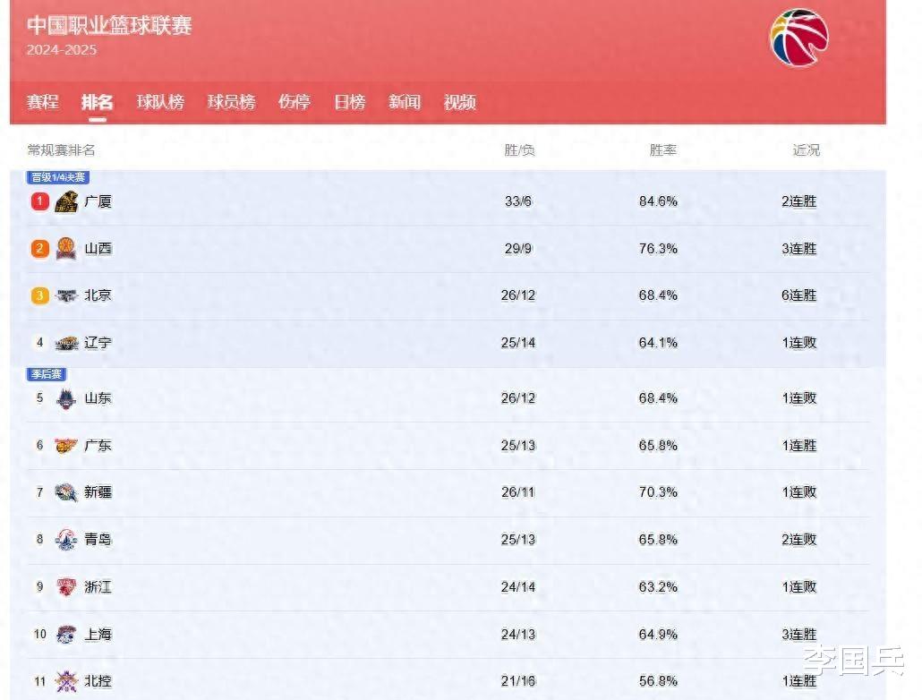
Task: Click the 70.3% win rate
Action: click(x=658, y=492)
